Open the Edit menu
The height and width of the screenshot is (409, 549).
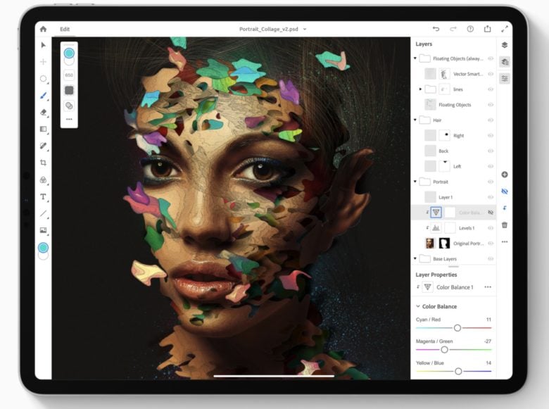pyautogui.click(x=65, y=29)
